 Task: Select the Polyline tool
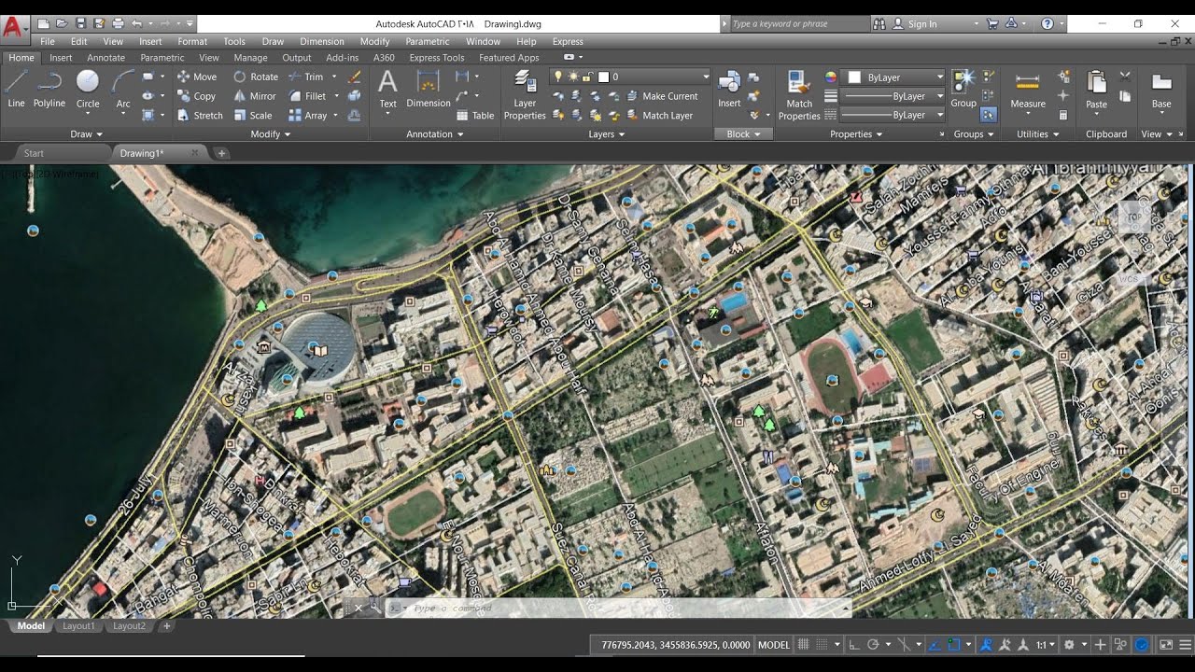(49, 91)
